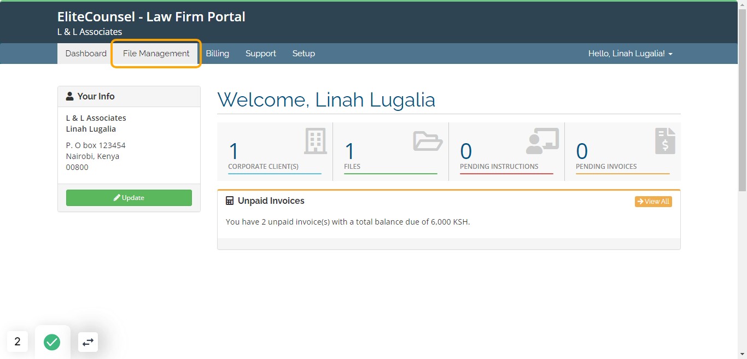Expand the Hello, Linah Lugalia user dropdown
Viewport: 747px width, 359px height.
coord(631,54)
